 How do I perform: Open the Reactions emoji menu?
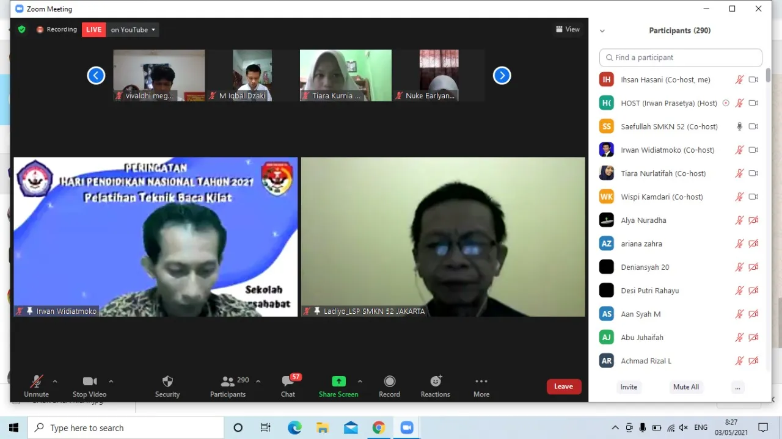(x=435, y=386)
